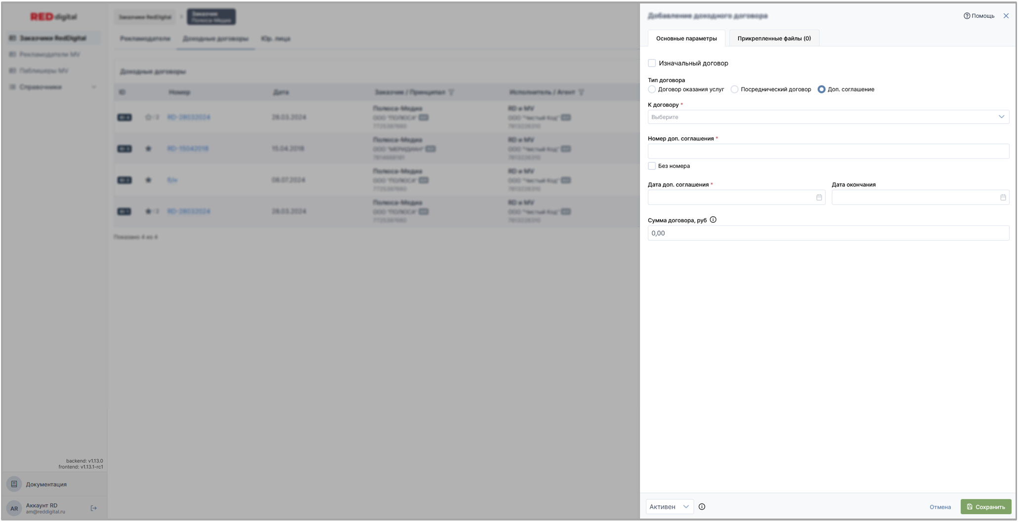Enable the Изначальный договор checkbox

coord(652,63)
